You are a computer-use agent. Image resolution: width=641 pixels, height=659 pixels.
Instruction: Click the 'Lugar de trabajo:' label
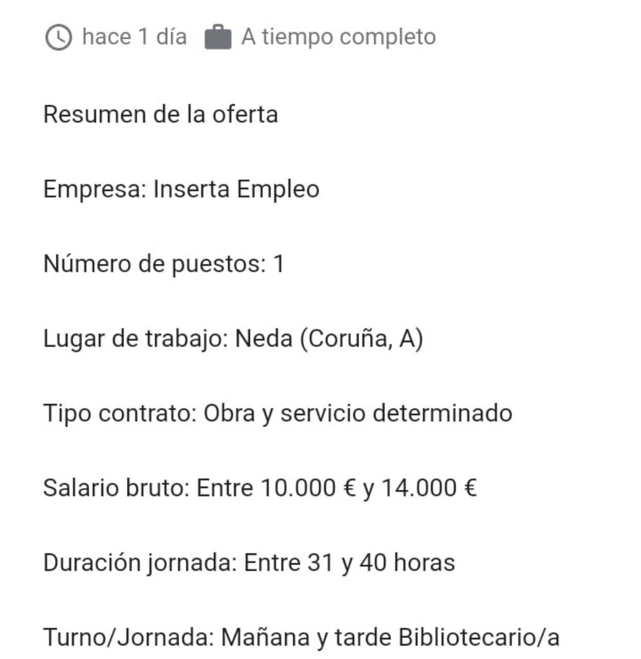136,339
